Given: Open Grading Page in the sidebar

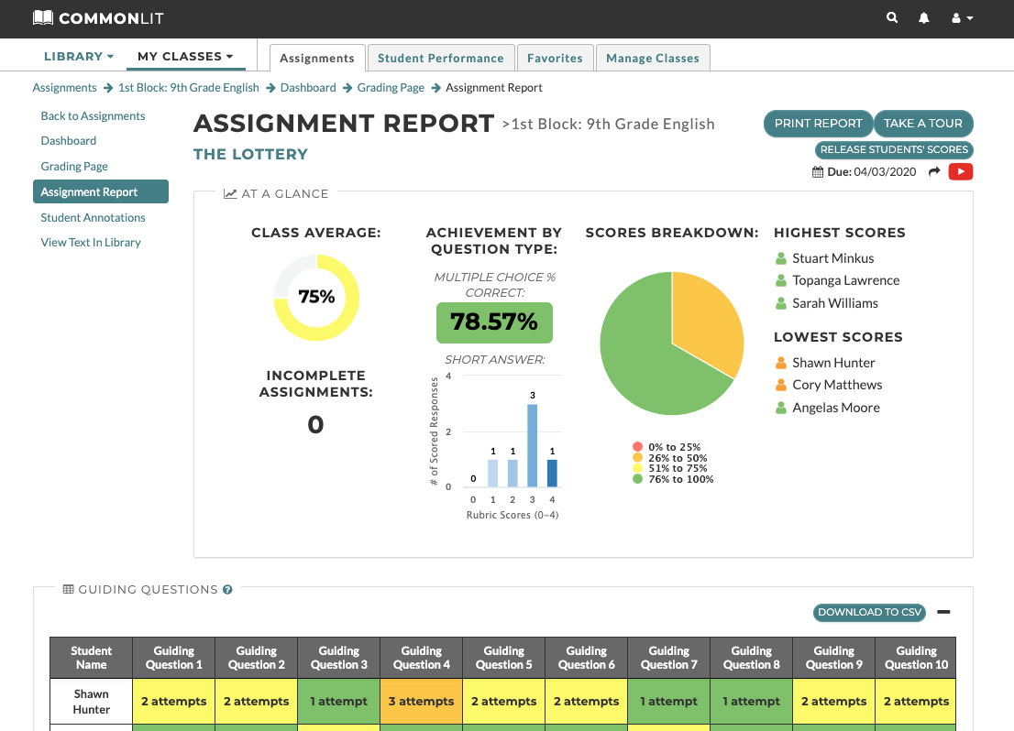Looking at the screenshot, I should pyautogui.click(x=74, y=166).
